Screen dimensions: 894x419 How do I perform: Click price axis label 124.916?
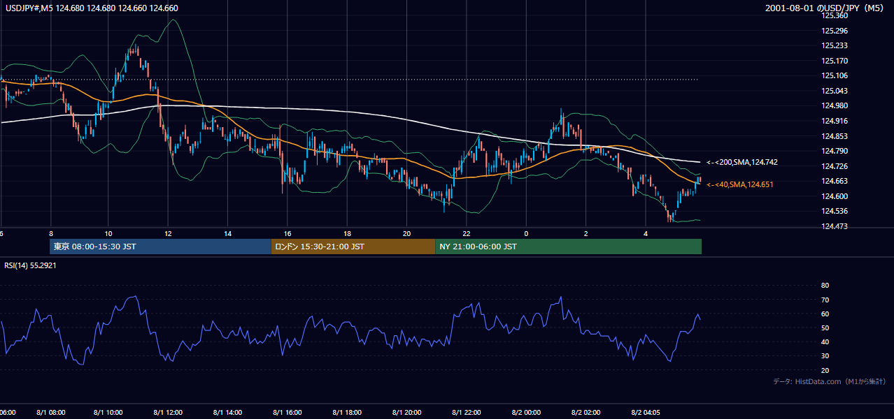click(x=835, y=122)
